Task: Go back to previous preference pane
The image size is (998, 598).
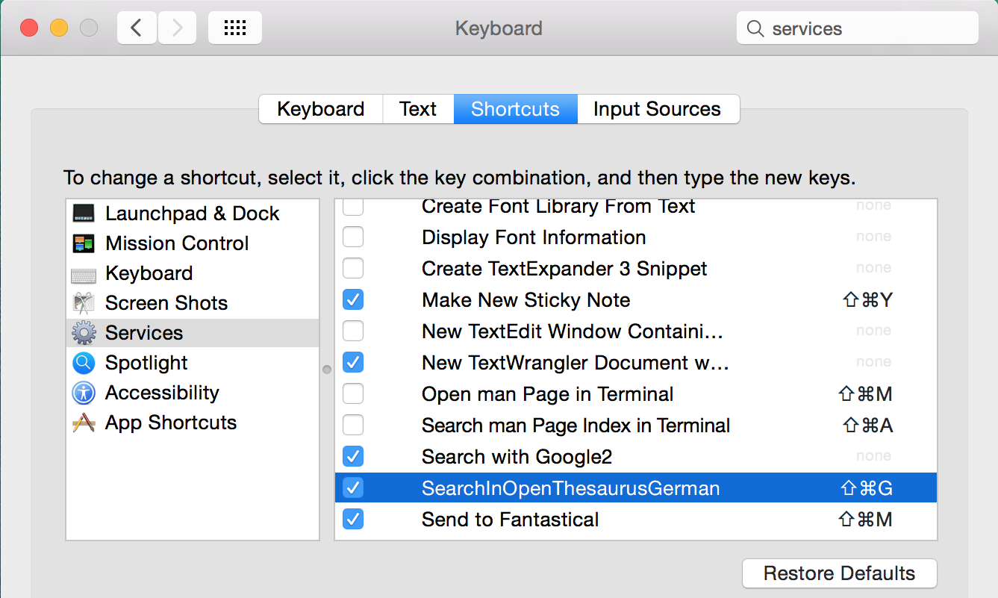Action: tap(137, 28)
